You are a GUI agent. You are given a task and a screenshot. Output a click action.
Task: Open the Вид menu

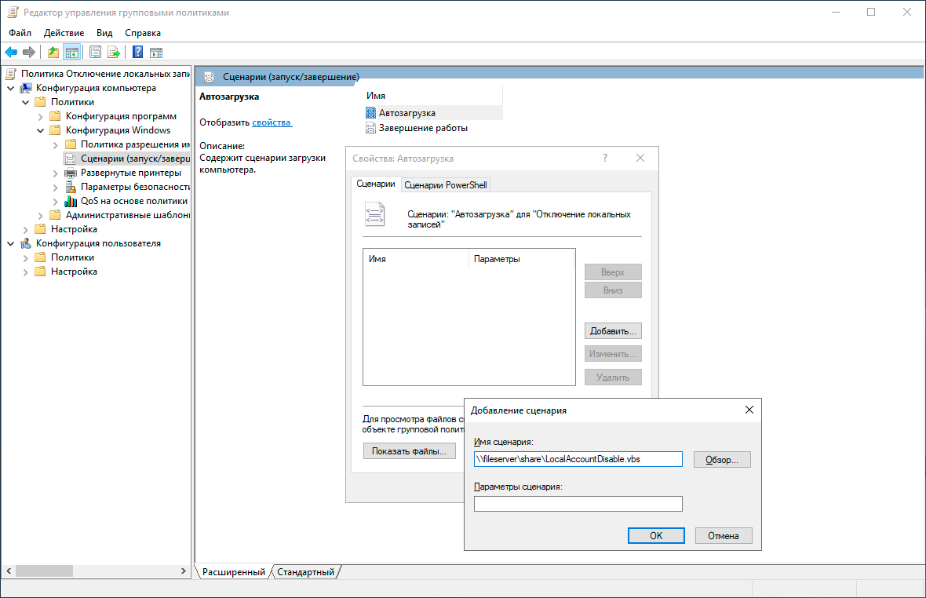pyautogui.click(x=104, y=33)
